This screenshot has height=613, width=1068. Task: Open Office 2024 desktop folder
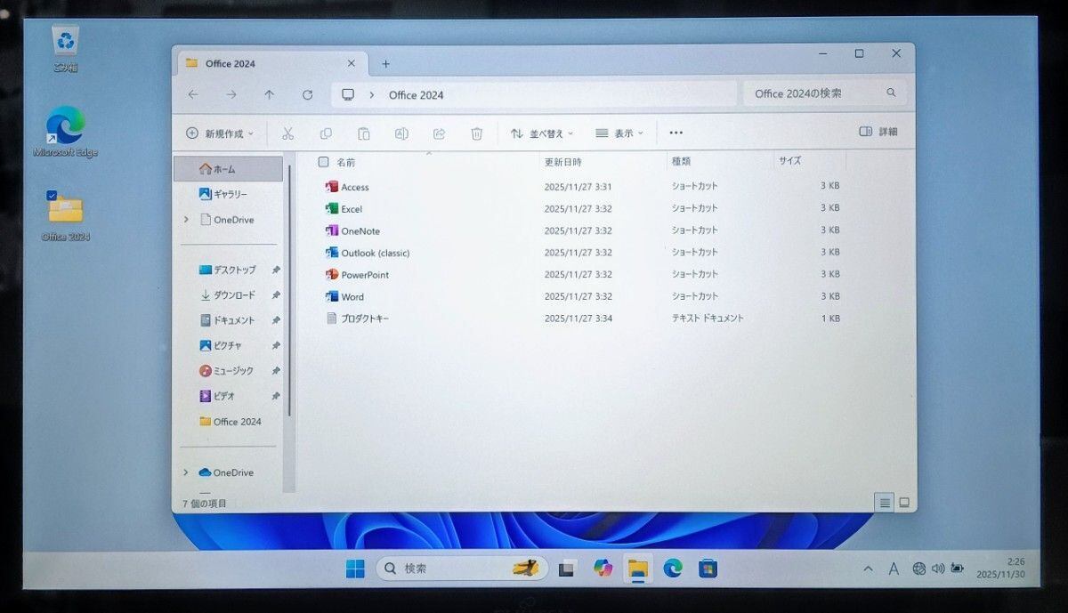65,216
